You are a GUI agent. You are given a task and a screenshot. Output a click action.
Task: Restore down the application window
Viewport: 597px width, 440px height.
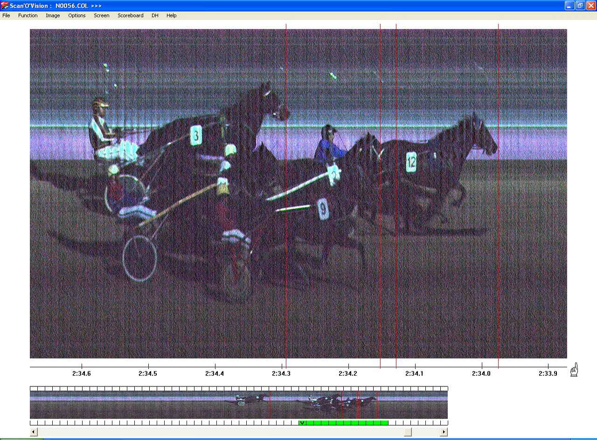pyautogui.click(x=580, y=6)
